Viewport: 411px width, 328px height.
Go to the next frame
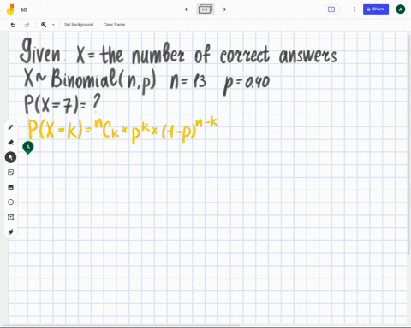point(224,9)
